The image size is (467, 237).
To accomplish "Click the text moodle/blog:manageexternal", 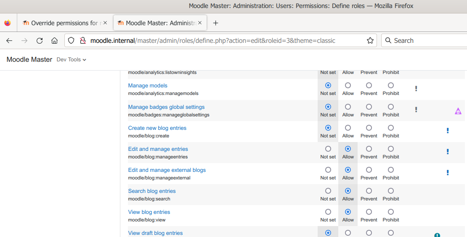I will point(159,178).
